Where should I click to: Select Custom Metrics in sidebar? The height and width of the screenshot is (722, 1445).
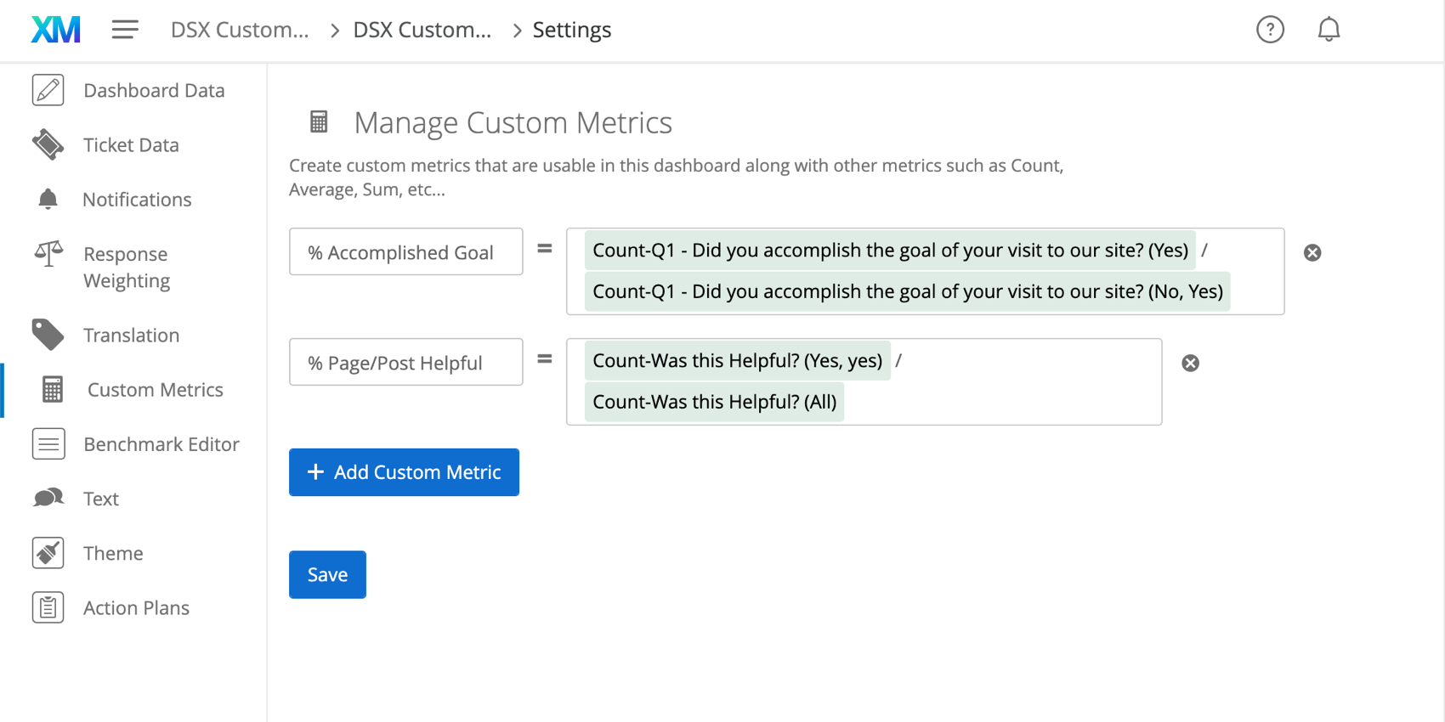pyautogui.click(x=155, y=389)
